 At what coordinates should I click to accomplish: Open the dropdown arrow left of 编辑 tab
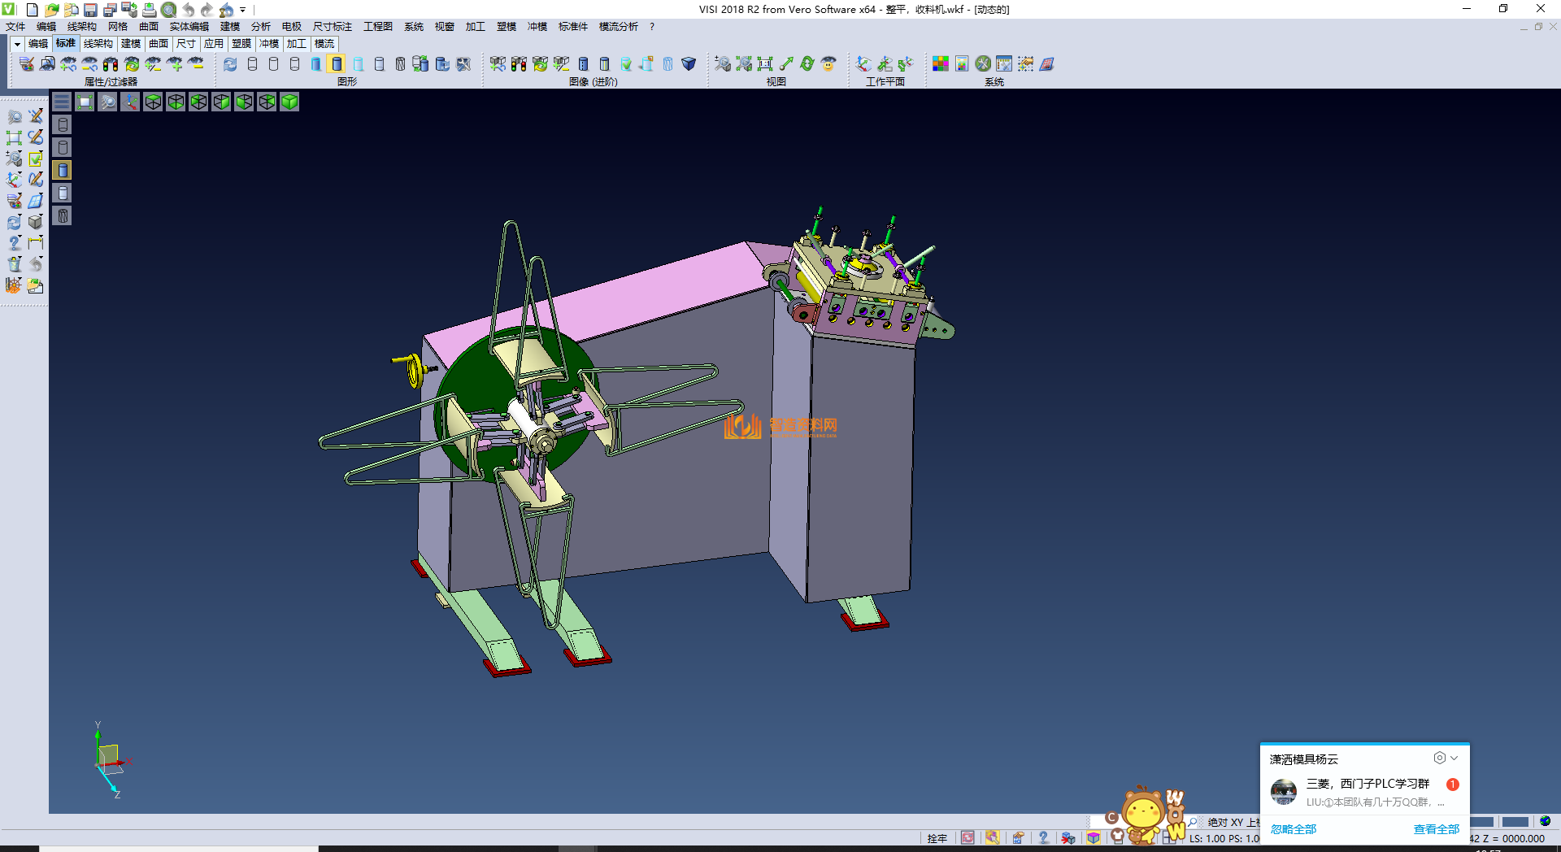coord(17,44)
